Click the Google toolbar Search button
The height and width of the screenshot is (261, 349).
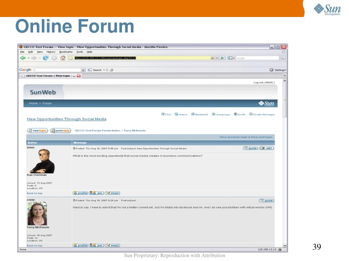coord(95,70)
